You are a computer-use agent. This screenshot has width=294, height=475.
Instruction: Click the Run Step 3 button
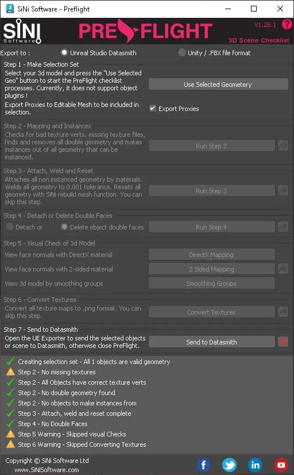(x=211, y=190)
